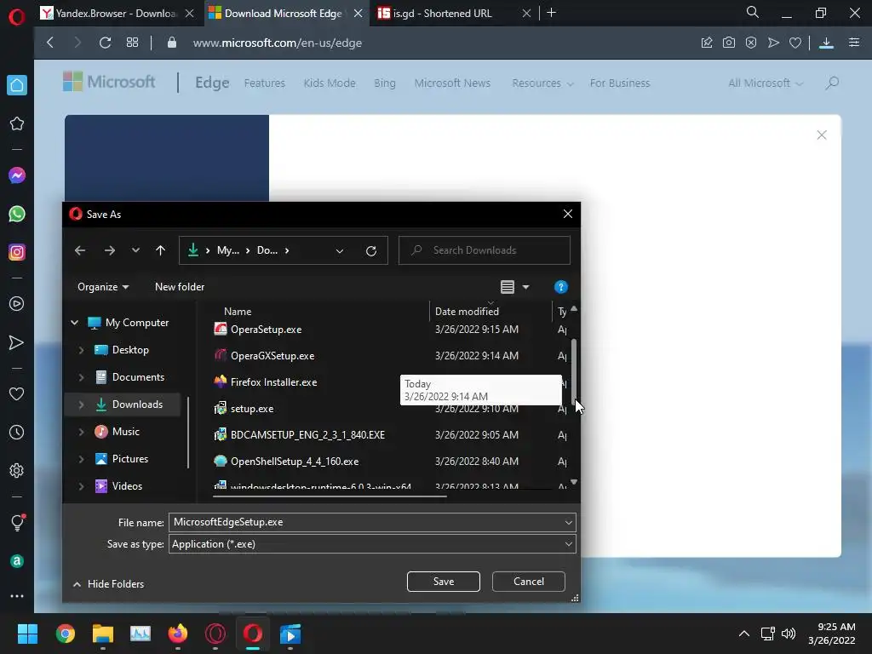The image size is (872, 654).
Task: Open Settings gear in Opera sidebar
Action: (x=17, y=470)
